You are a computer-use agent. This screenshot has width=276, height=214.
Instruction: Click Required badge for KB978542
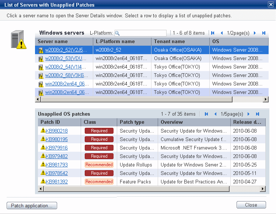[x=99, y=173]
